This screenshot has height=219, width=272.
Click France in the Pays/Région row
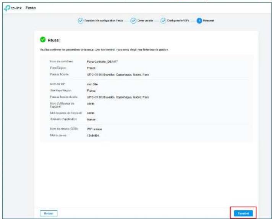tap(91, 68)
